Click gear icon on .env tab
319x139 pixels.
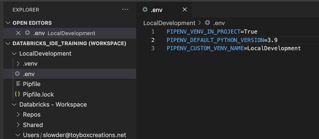coord(145,10)
